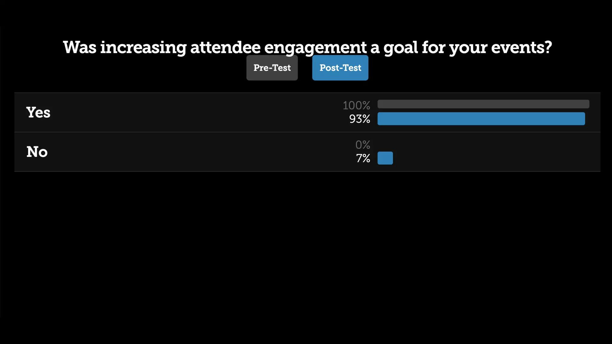This screenshot has height=344, width=612.
Task: Select the No answer label
Action: [37, 152]
